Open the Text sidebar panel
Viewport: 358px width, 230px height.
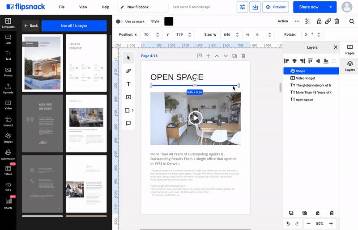[x=8, y=56]
